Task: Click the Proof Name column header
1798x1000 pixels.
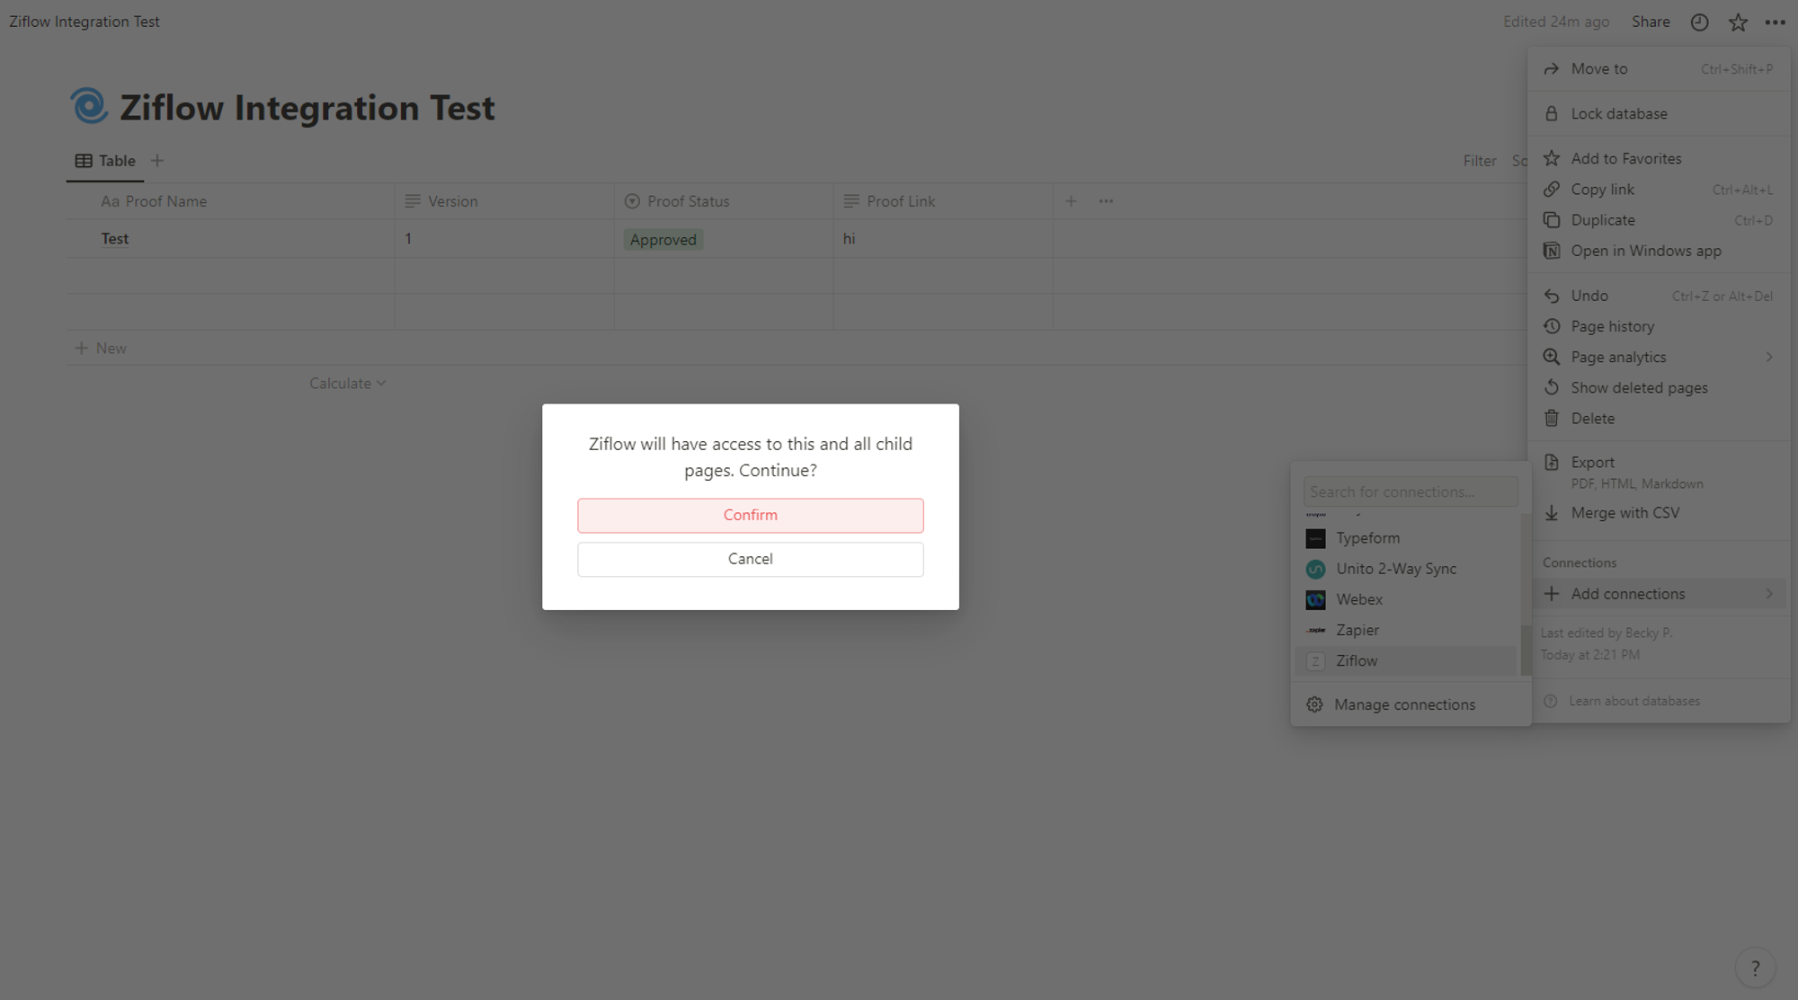Action: (230, 201)
